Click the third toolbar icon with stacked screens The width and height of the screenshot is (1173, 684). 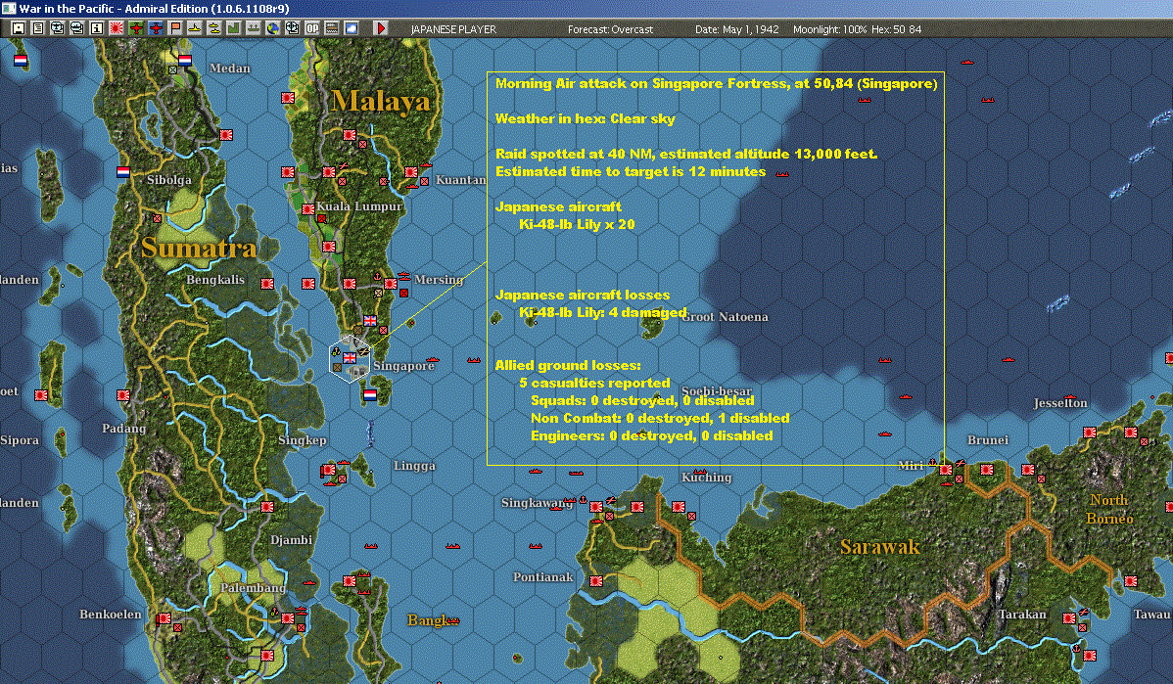(58, 28)
